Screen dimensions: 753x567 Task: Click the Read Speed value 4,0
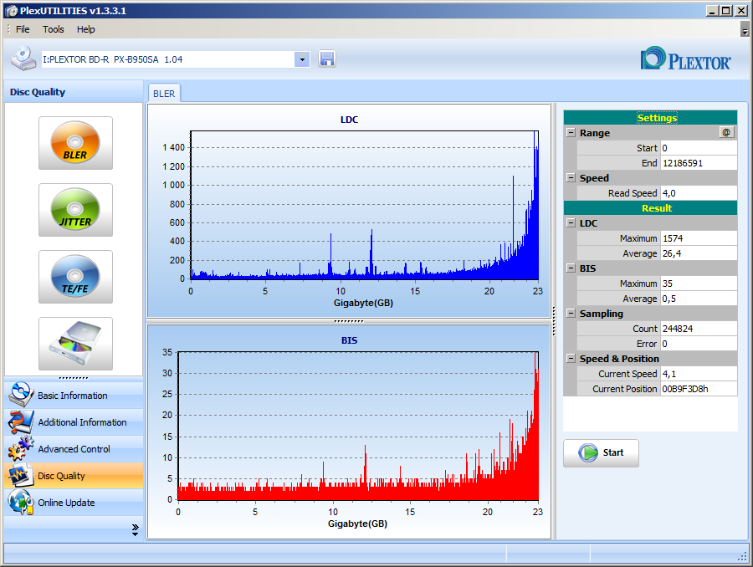[699, 193]
